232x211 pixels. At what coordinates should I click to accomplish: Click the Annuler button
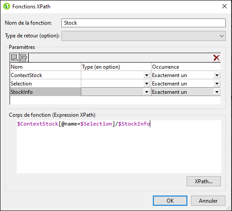tap(208, 201)
